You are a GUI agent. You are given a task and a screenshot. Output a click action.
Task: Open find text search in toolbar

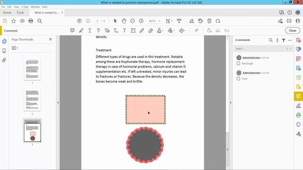40,21
